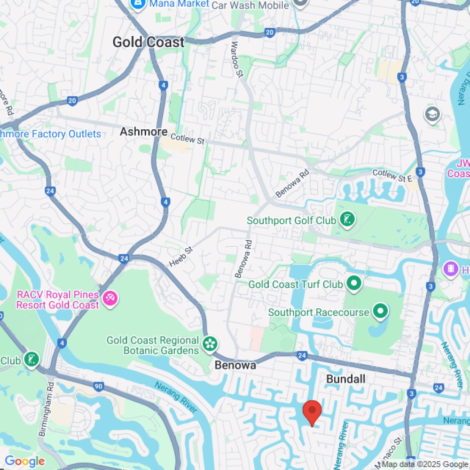Open the Southport Golf Club golf icon
This screenshot has height=470, width=470.
tap(347, 219)
